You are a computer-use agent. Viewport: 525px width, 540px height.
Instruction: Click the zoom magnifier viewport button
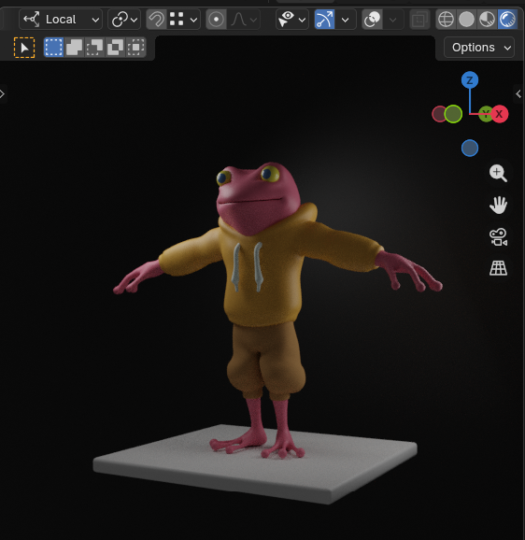[498, 173]
